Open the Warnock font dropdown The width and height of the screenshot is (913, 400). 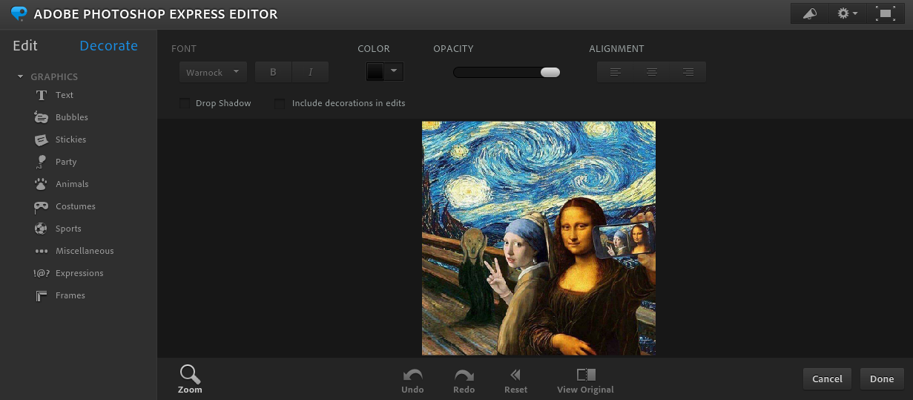click(213, 72)
